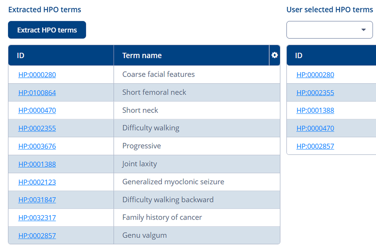Image resolution: width=376 pixels, height=250 pixels.
Task: Click HP:0000470 link next to Short neck
Action: (x=37, y=111)
